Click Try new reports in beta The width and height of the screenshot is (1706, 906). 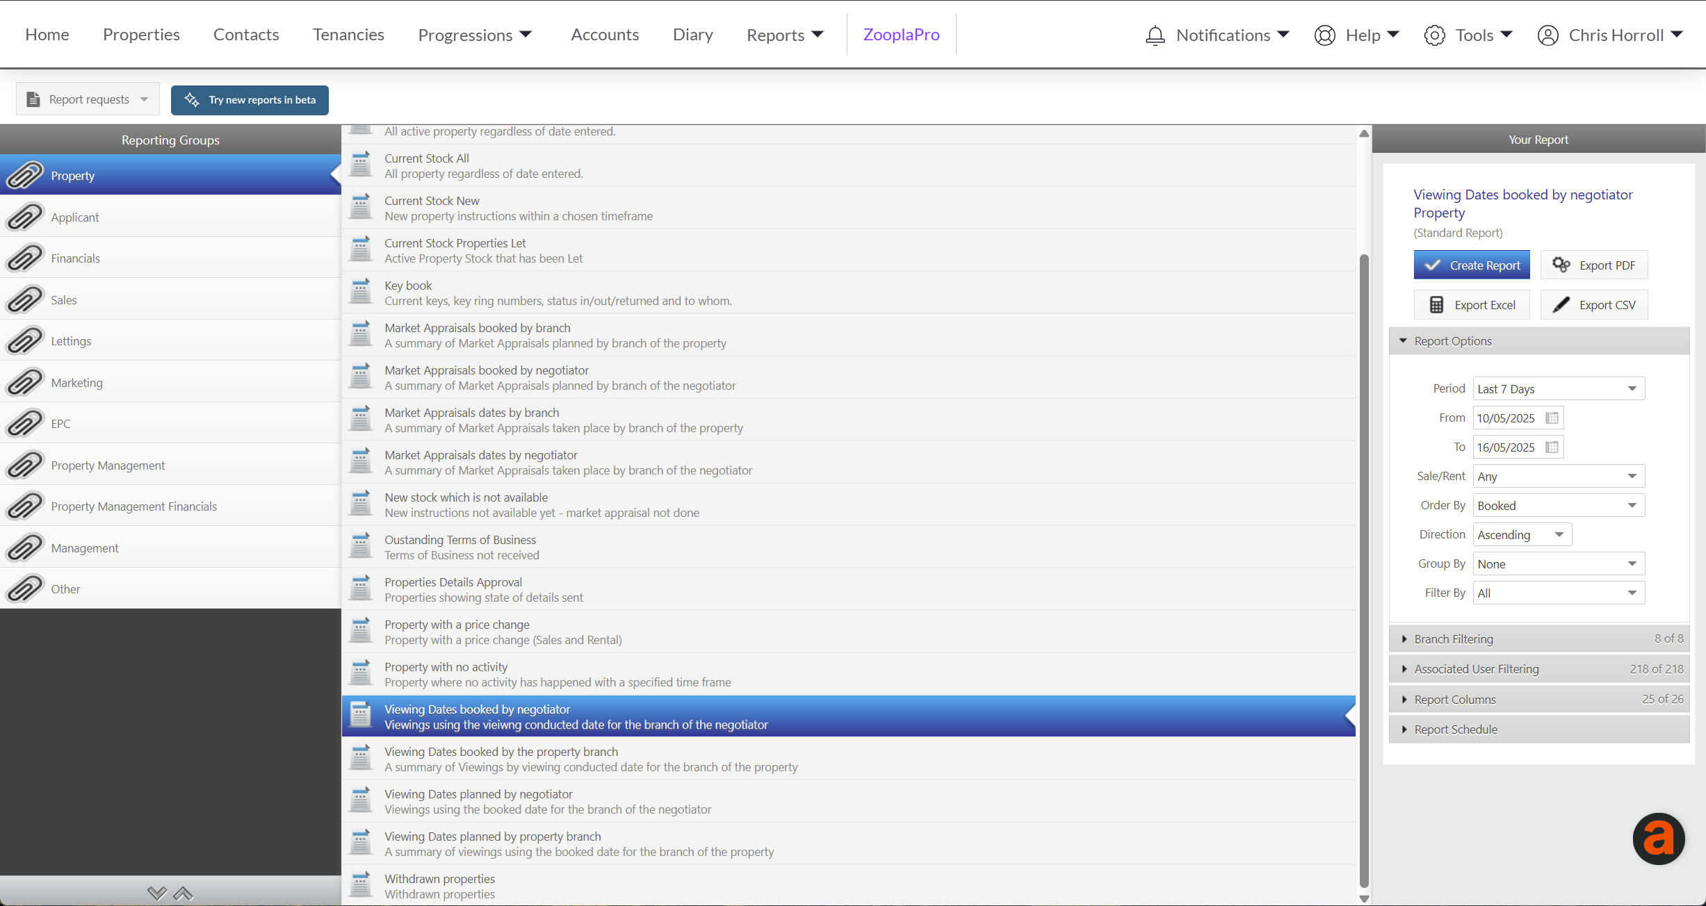[x=250, y=99]
